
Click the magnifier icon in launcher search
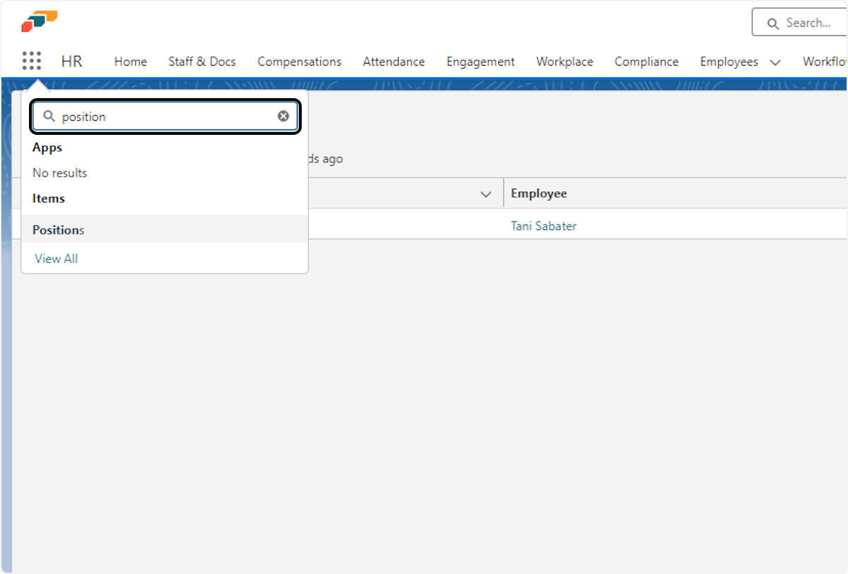pos(49,116)
